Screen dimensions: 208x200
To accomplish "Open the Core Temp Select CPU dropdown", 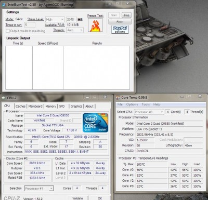I will 149,112.
